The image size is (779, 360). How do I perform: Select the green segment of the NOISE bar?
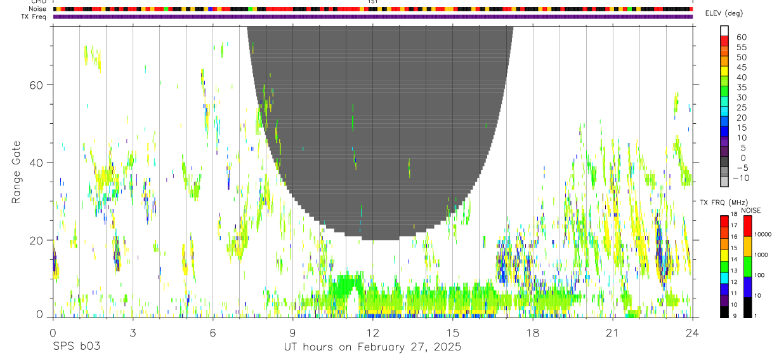(747, 267)
